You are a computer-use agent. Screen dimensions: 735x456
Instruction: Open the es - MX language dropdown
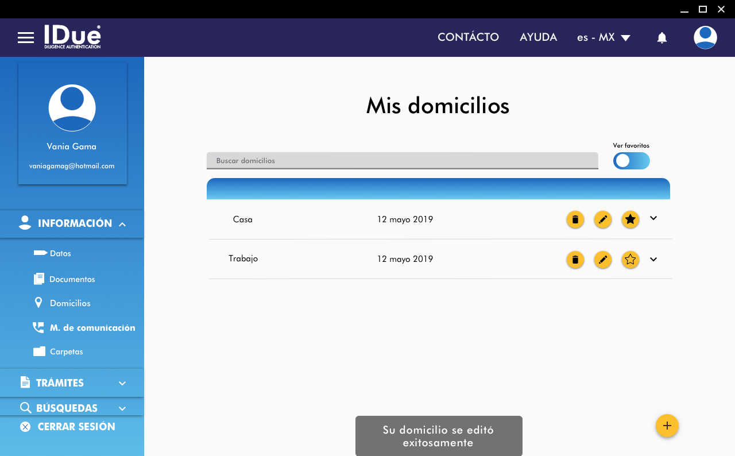pyautogui.click(x=604, y=38)
